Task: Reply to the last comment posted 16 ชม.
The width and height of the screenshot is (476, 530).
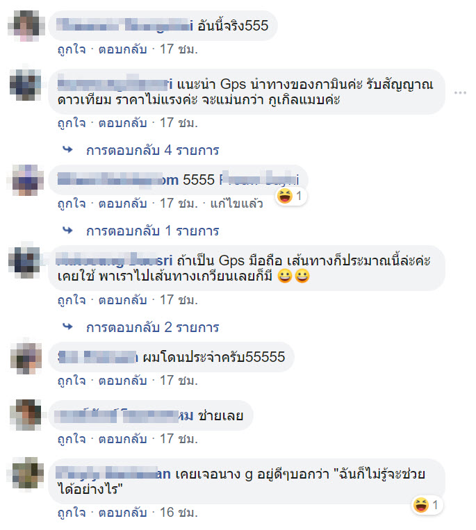Action: (x=123, y=513)
